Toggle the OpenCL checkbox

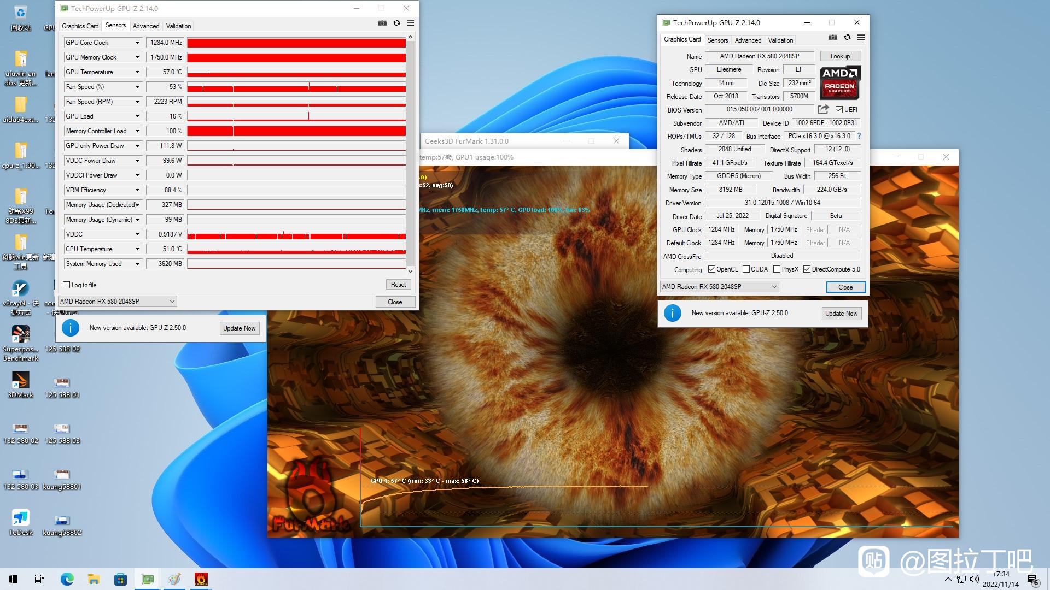pyautogui.click(x=711, y=269)
